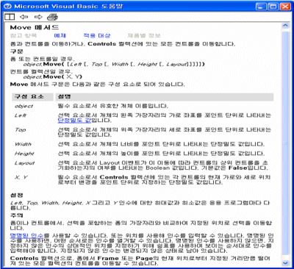The image size is (294, 269).
Task: Open the 예제 link
Action: pos(60,35)
